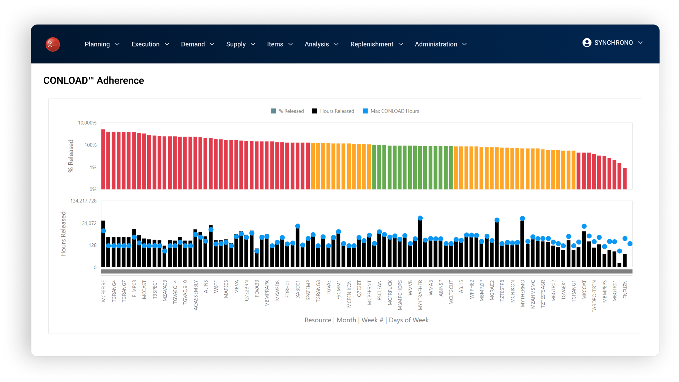Expand the Planning menu chevron
This screenshot has height=382, width=679.
(x=117, y=44)
